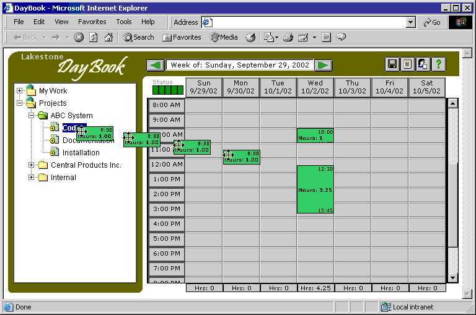Go to next week with green right arrow
The height and width of the screenshot is (315, 476).
pos(324,65)
